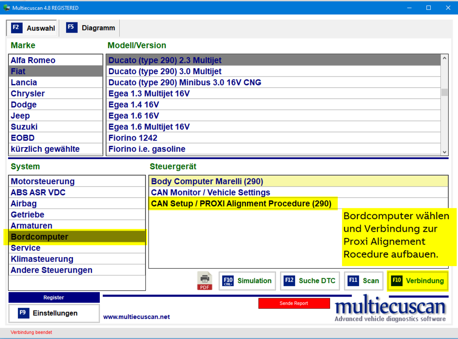The image size is (458, 339).
Task: Choose Klimasteuerung system
Action: (x=77, y=259)
